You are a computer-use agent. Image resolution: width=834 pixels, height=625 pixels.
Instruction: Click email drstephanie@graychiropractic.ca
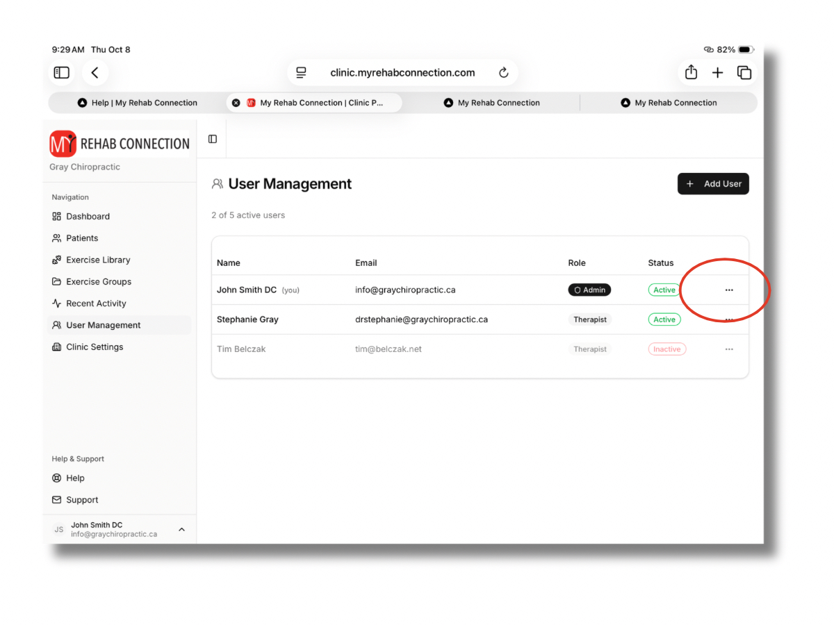pos(421,319)
